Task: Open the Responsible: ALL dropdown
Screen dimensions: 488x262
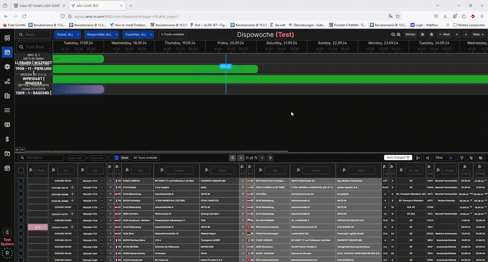Action: [x=101, y=35]
